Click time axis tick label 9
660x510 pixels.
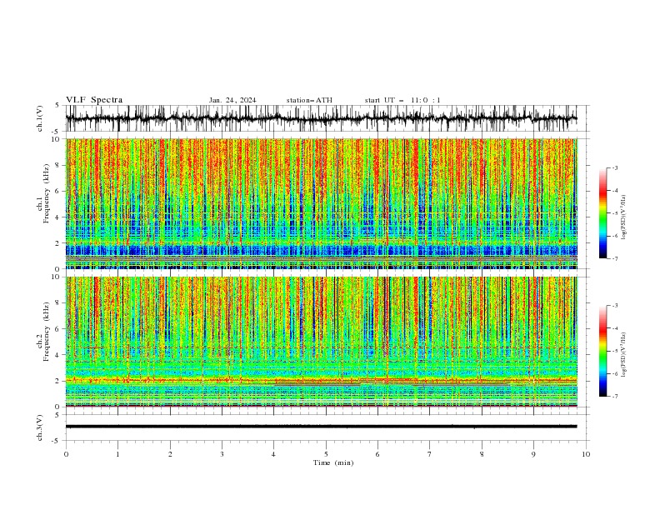533,454
